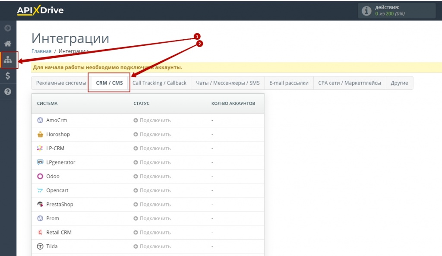Click the Tilda system name
This screenshot has width=442, height=256.
[x=52, y=246]
